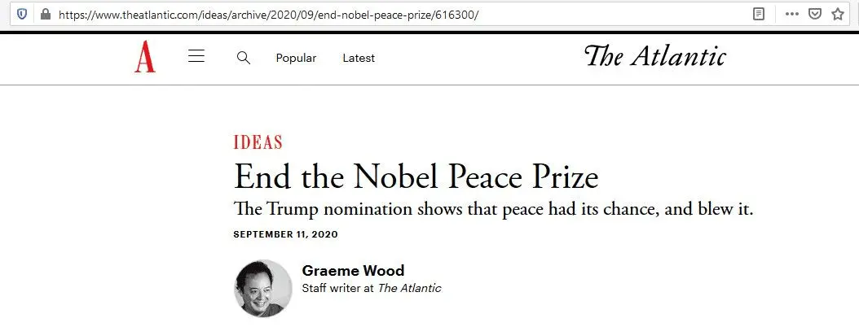Click The Atlantic wordmark in the header
The image size is (859, 327).
(655, 56)
